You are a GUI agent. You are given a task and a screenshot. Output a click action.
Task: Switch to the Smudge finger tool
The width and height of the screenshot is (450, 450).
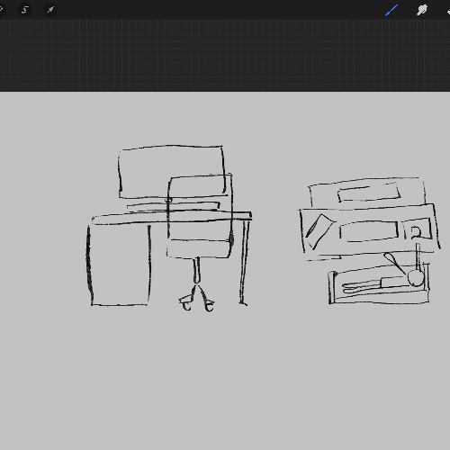[x=422, y=10]
